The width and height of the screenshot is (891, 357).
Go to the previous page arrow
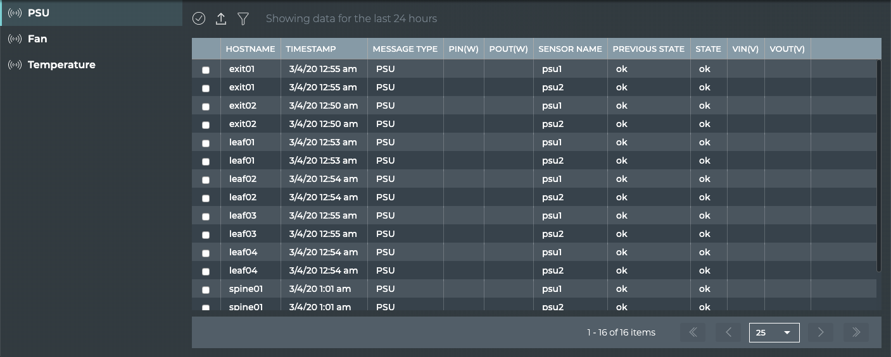click(x=728, y=332)
